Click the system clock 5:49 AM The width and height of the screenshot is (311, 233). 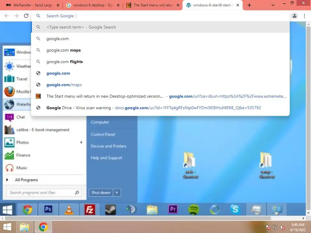[x=298, y=225]
